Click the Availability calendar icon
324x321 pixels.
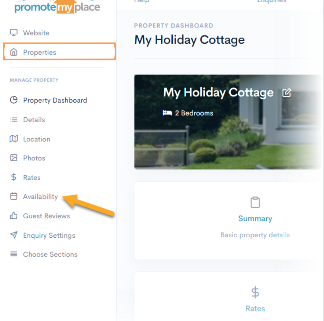point(14,196)
